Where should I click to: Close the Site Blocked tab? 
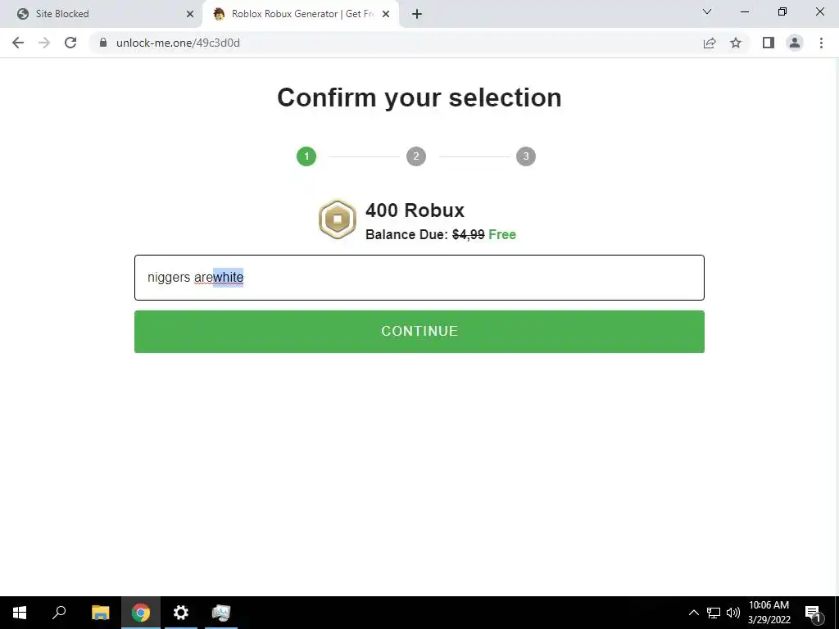tap(190, 14)
